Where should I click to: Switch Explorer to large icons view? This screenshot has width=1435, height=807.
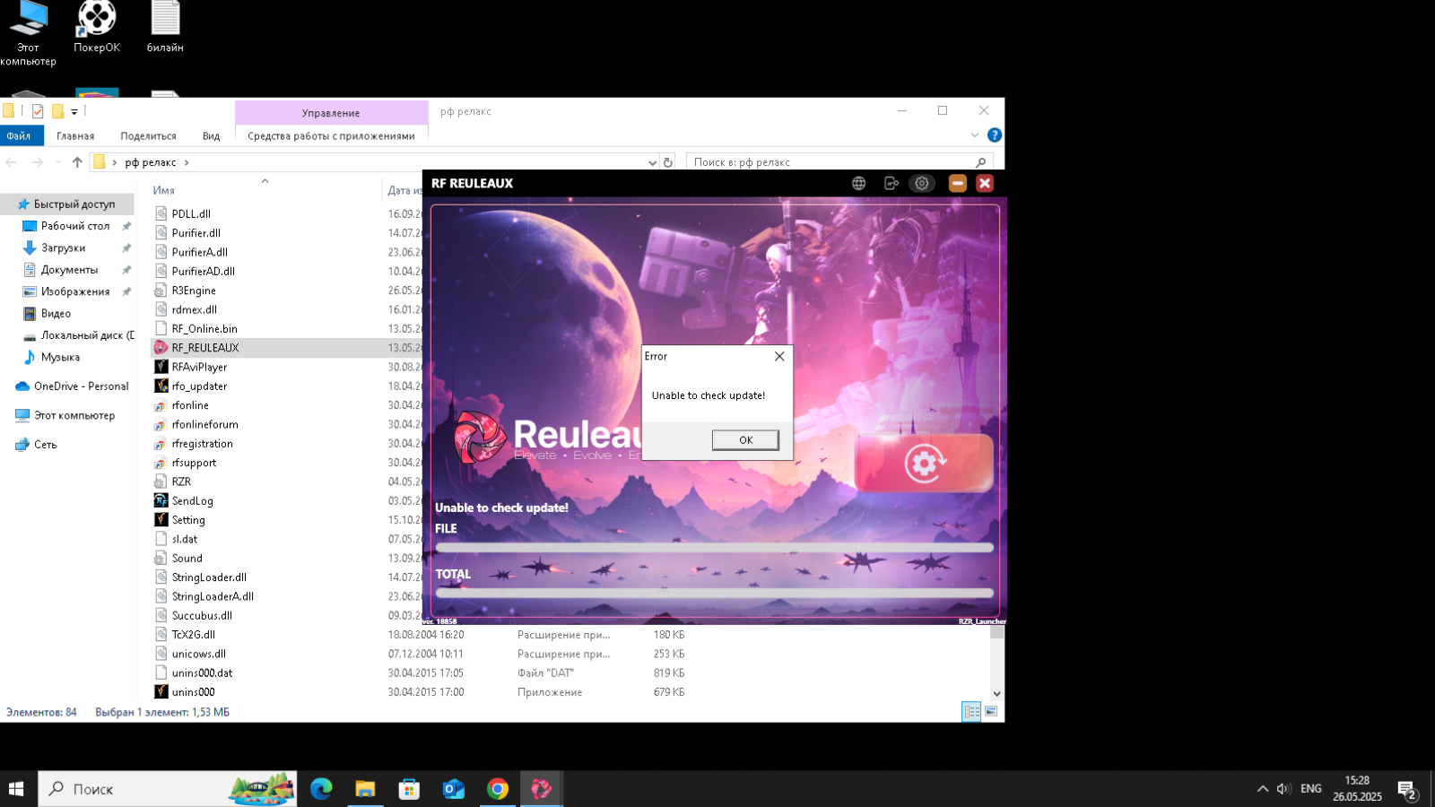pyautogui.click(x=991, y=711)
